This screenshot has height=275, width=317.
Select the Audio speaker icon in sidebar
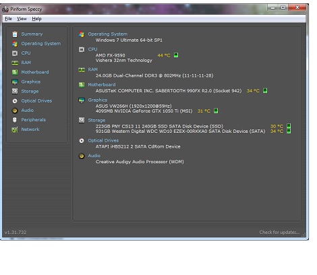(15, 111)
